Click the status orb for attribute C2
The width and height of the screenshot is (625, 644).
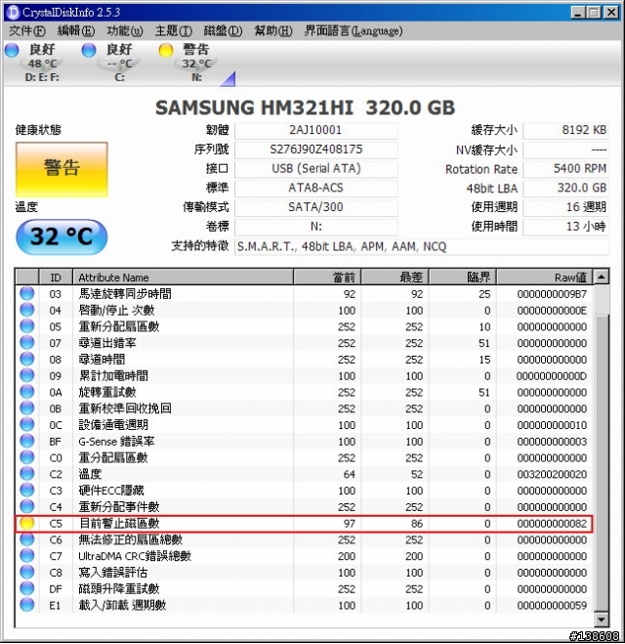(27, 474)
